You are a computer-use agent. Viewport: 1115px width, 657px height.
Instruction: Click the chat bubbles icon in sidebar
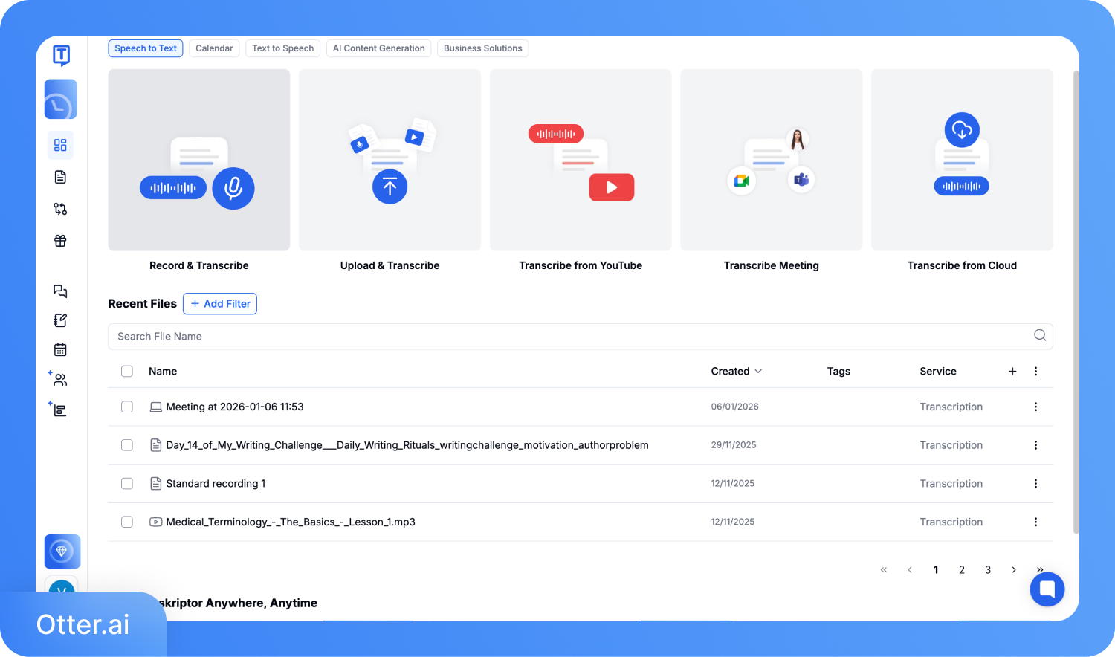(60, 291)
